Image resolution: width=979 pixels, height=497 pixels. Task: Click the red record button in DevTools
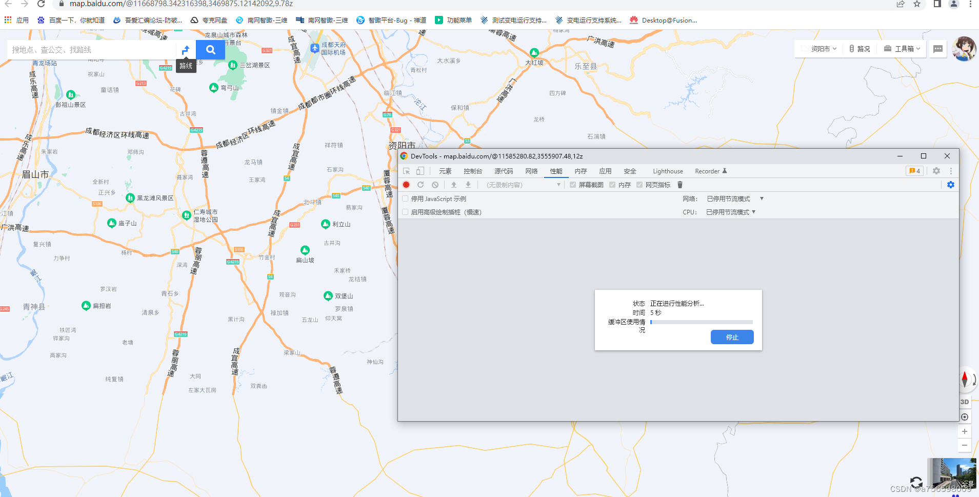pos(406,185)
